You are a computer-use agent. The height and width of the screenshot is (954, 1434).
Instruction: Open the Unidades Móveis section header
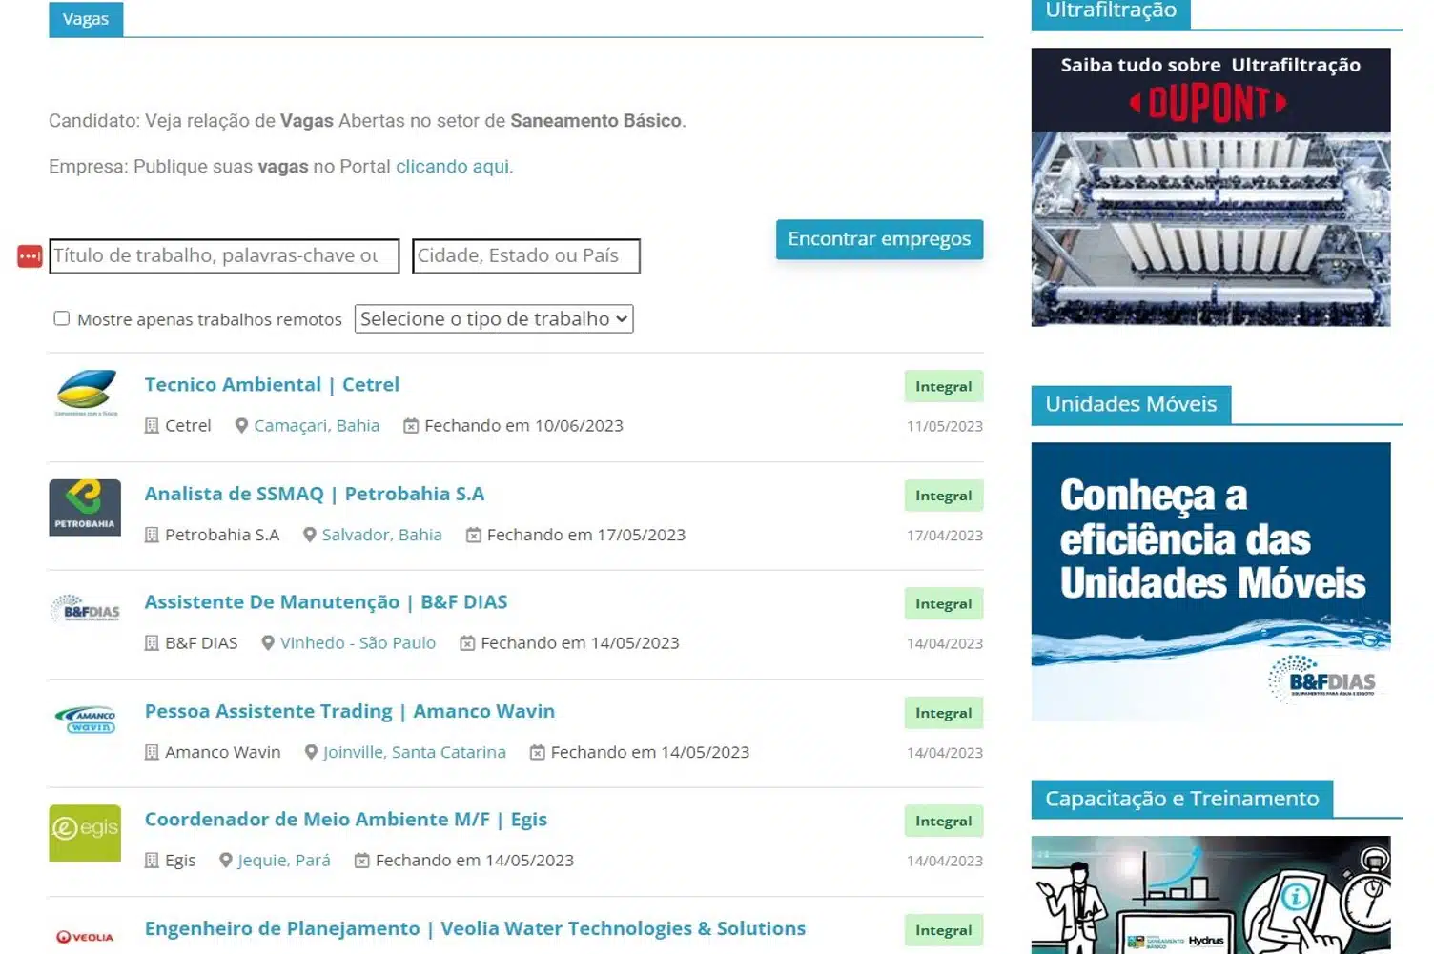coord(1131,404)
